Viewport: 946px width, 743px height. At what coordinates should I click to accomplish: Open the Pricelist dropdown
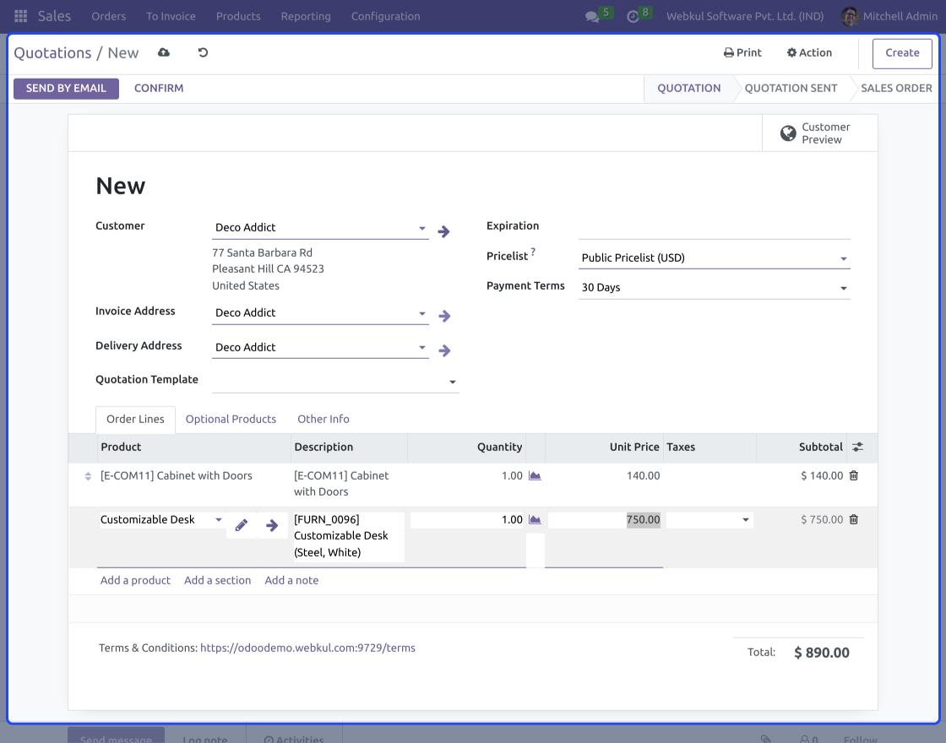click(844, 258)
